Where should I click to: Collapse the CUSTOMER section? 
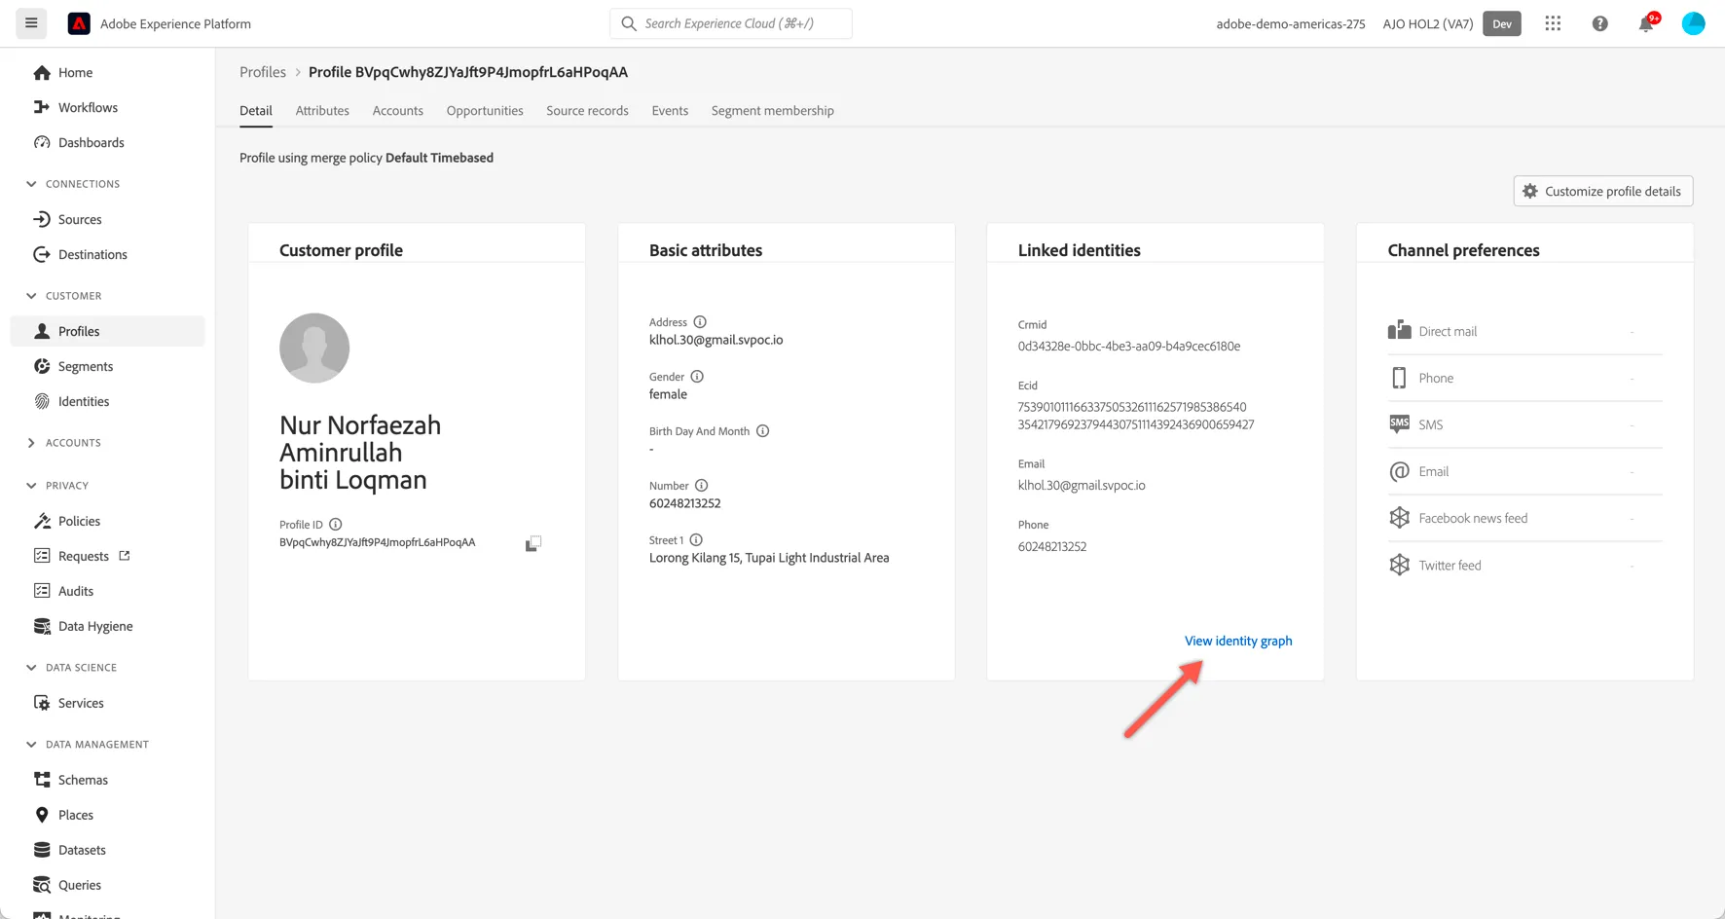pyautogui.click(x=31, y=296)
